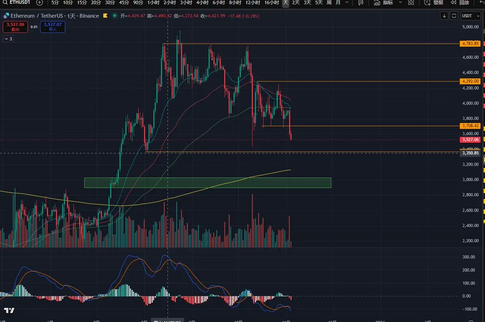Screen dimensions: 485x322
Task: Select the 15分 interval
Action: (x=82, y=2)
